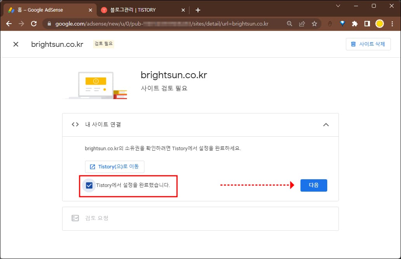Minimize the Chrome window

356,6
